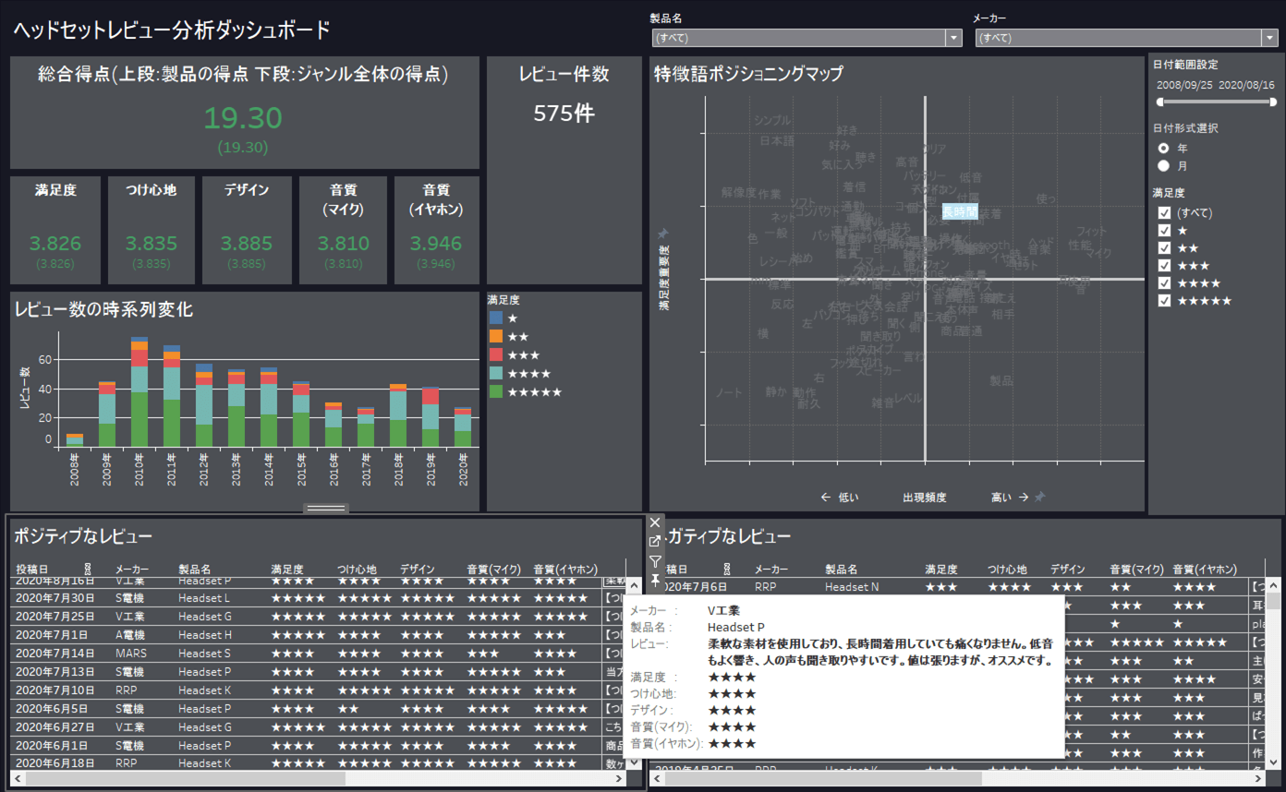Uncheck the ★ one-star filter checkbox
This screenshot has width=1286, height=792.
click(x=1164, y=231)
